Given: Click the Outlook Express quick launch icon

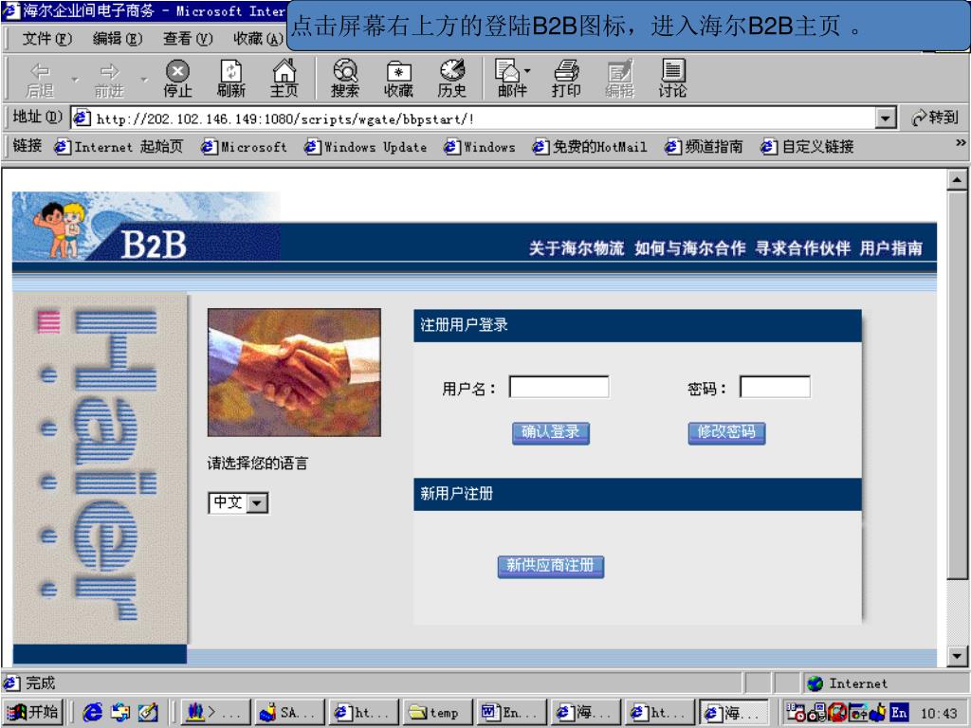Looking at the screenshot, I should tap(120, 713).
